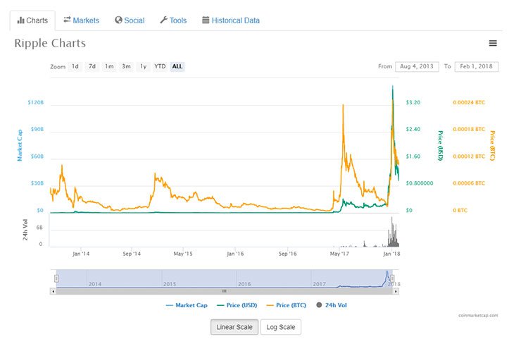Toggle the Price (USD) legend series
The image size is (528, 351).
pos(237,305)
